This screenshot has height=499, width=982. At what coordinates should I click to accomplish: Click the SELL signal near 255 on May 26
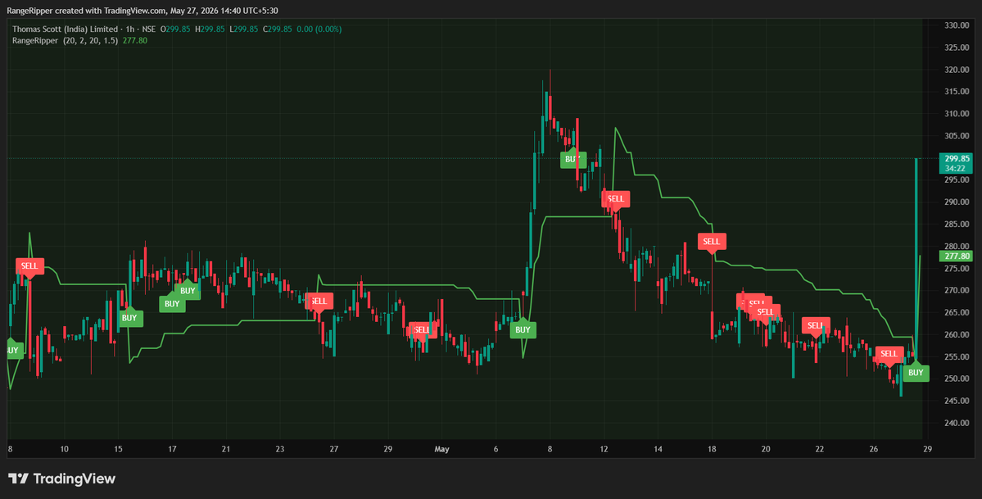point(889,354)
